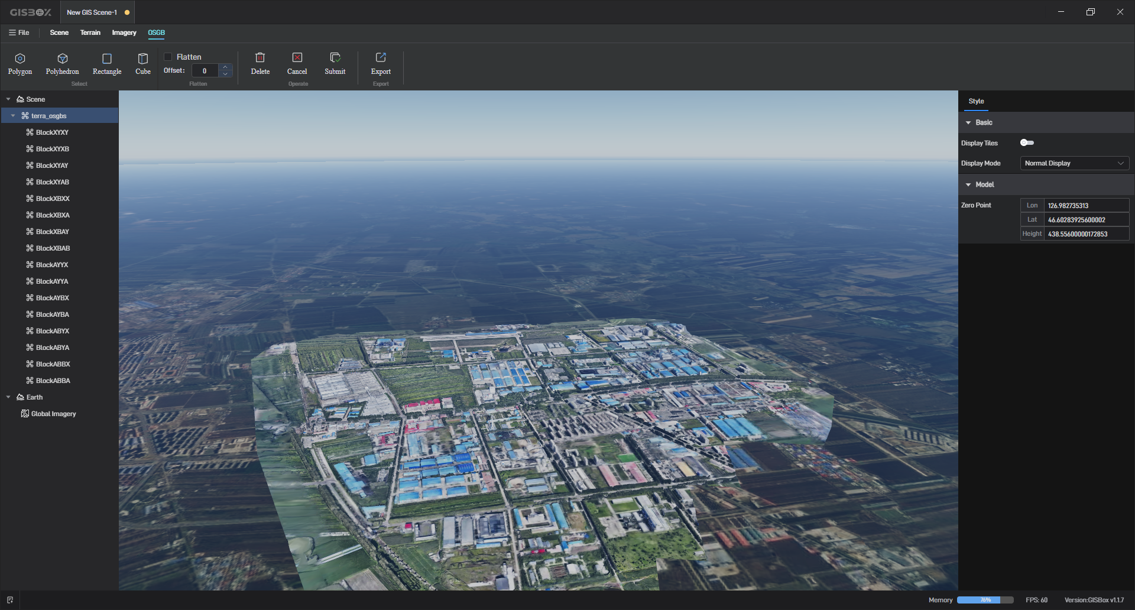The image size is (1135, 610).
Task: Click the Submit operation icon
Action: coord(335,57)
